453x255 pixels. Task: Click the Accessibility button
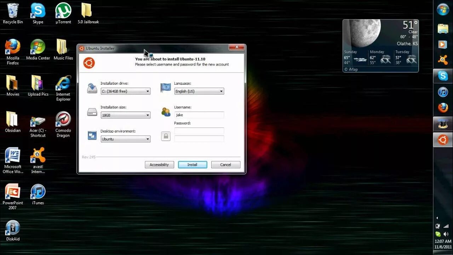coord(159,165)
